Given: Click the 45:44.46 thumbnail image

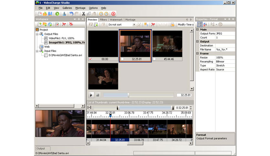Looking at the screenshot, I should pos(167,44).
